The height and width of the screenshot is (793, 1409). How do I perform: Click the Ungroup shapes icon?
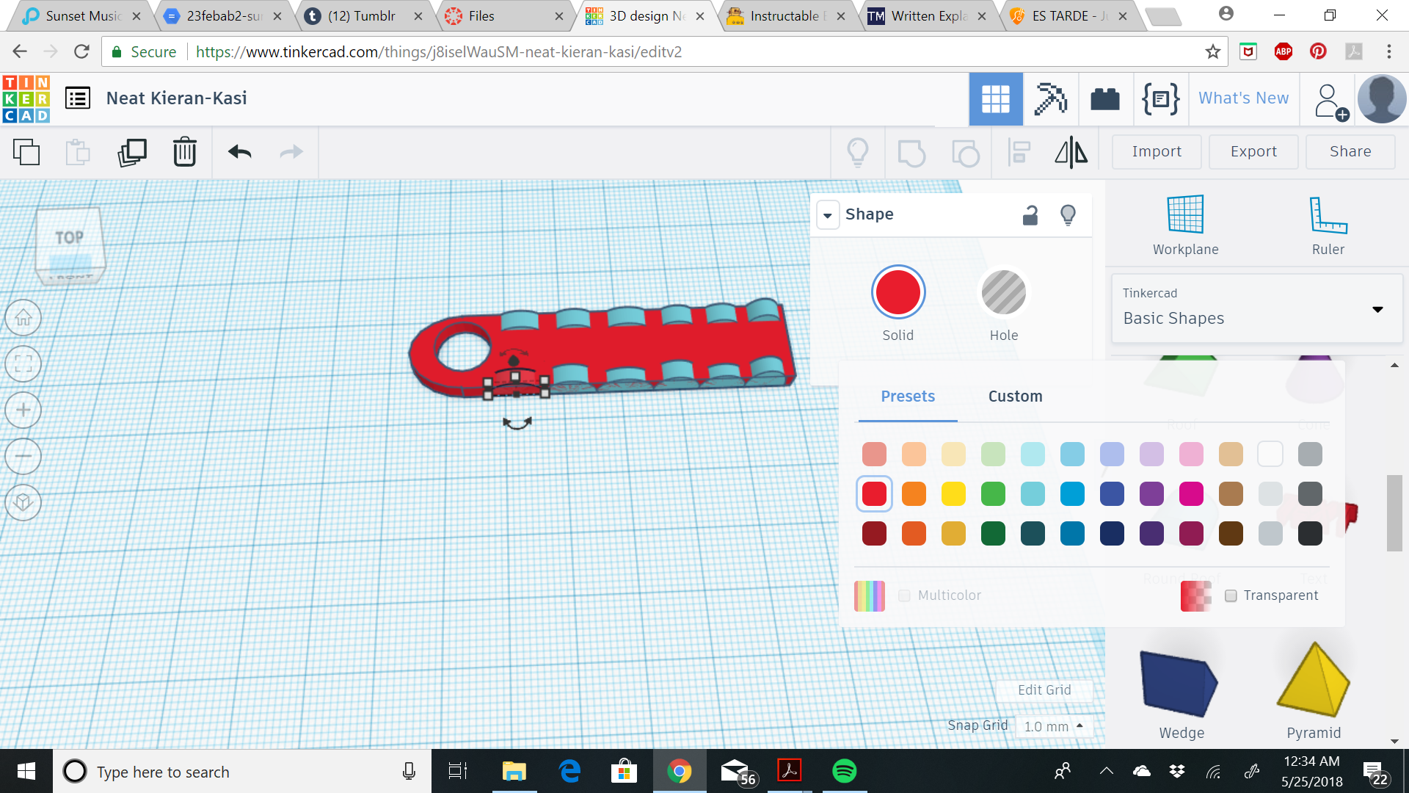click(965, 153)
